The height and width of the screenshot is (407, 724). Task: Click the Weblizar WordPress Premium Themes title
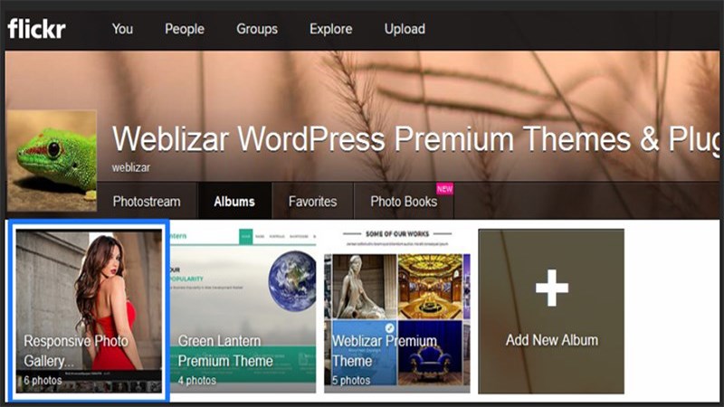pyautogui.click(x=415, y=139)
